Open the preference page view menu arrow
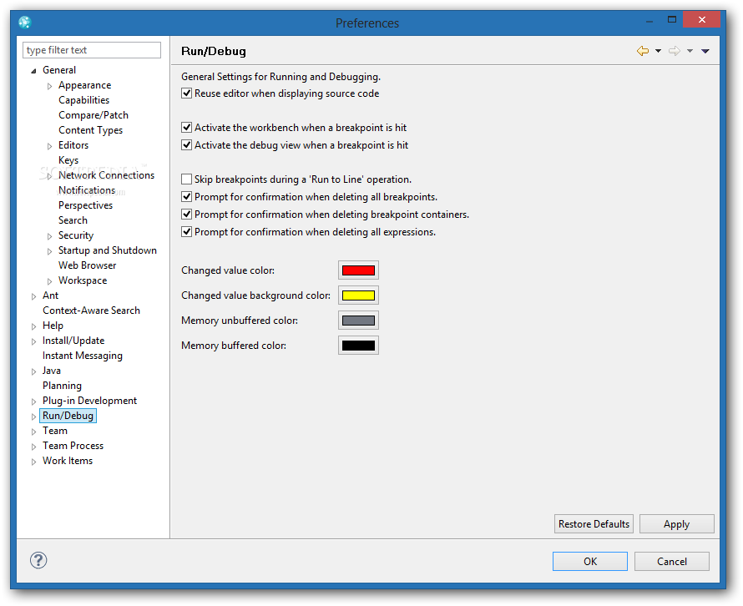This screenshot has height=606, width=743. click(x=705, y=51)
